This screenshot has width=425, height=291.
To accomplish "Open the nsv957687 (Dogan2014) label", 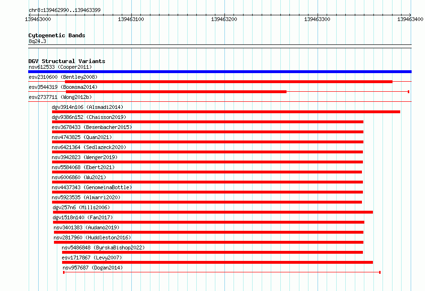I will tap(93, 268).
